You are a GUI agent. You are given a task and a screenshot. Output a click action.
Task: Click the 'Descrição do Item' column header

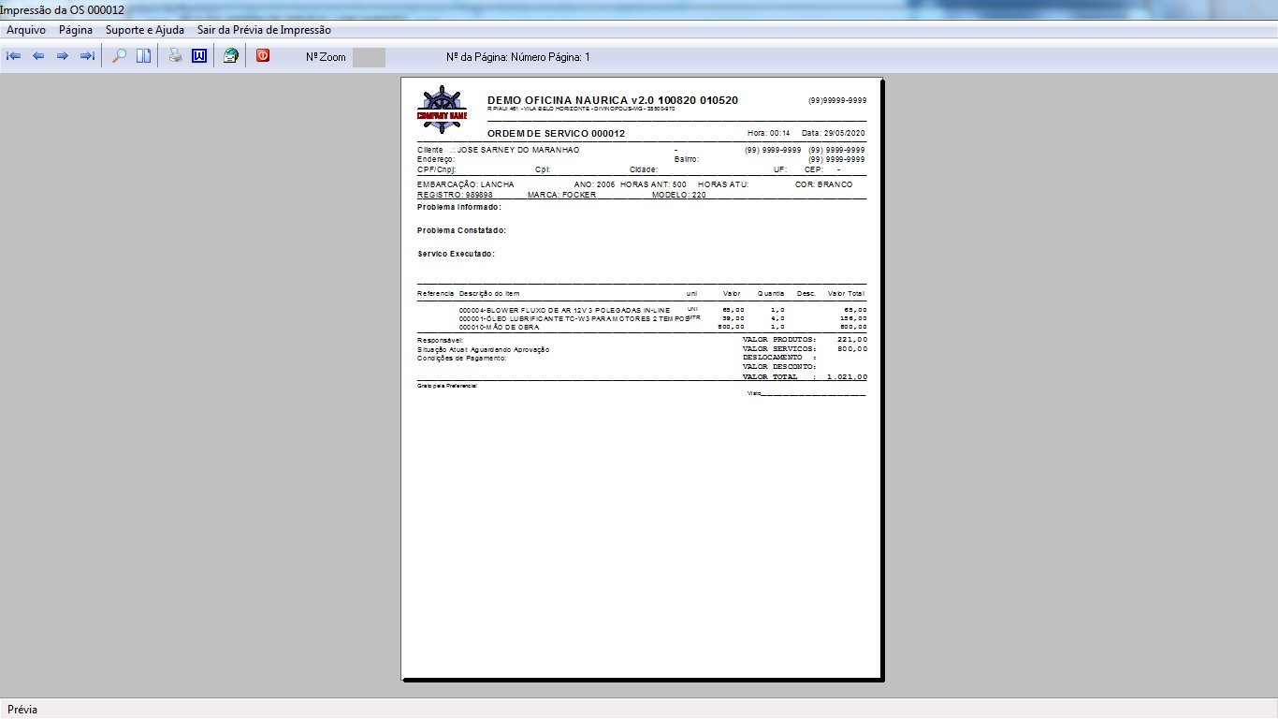tap(489, 294)
